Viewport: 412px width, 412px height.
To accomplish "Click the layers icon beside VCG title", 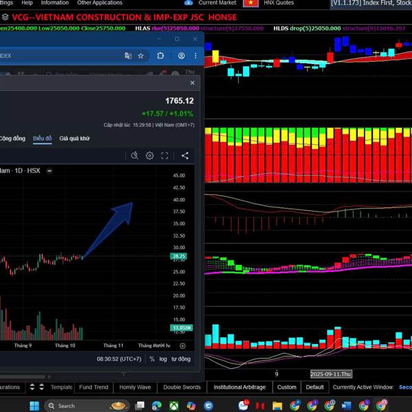I will [x=5, y=17].
